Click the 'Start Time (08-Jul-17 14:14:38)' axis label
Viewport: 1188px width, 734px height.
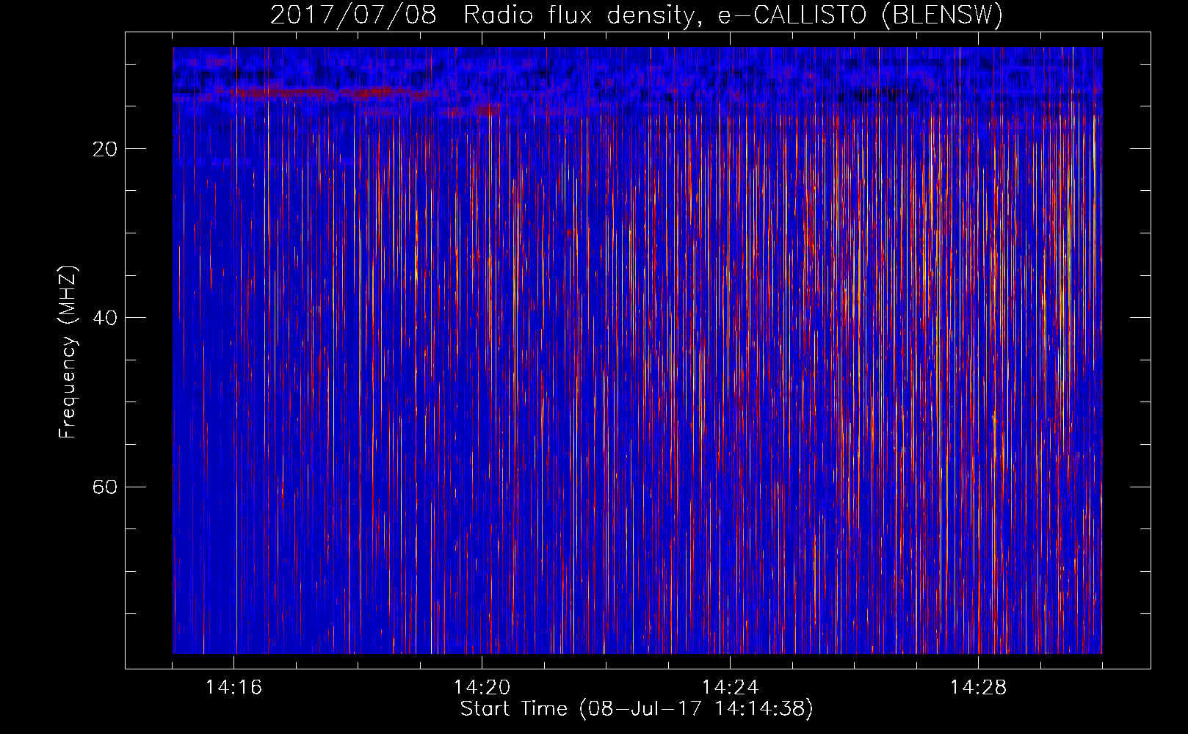(x=637, y=708)
